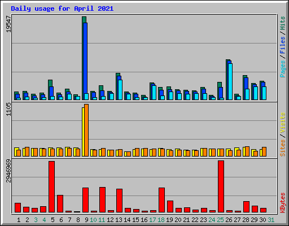Click day 25 label on x-axis

[220, 220]
